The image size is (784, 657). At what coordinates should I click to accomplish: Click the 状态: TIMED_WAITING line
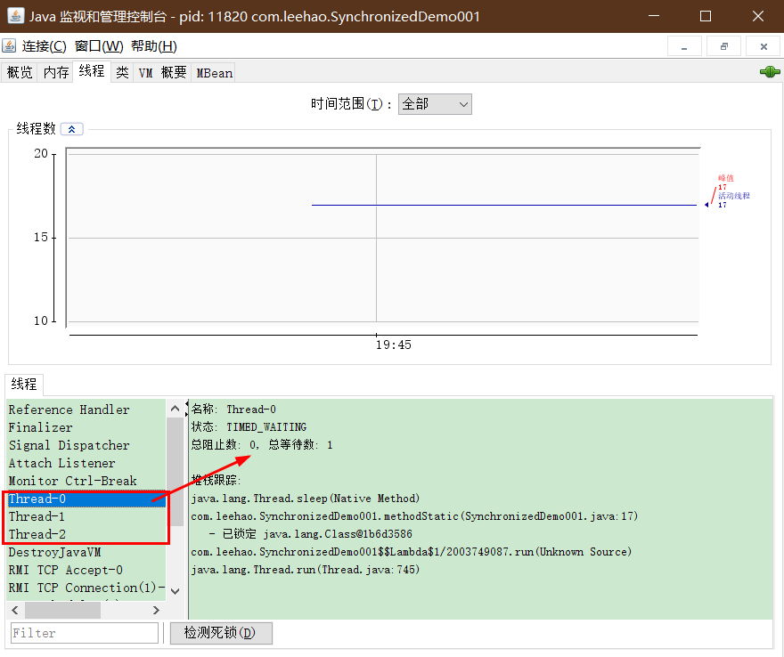click(x=249, y=427)
